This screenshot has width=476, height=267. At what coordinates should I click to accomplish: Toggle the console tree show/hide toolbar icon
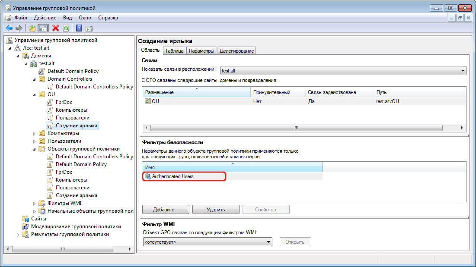click(x=43, y=28)
